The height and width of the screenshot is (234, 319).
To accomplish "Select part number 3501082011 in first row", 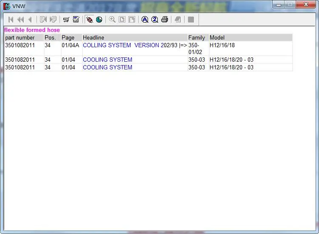I will 20,45.
